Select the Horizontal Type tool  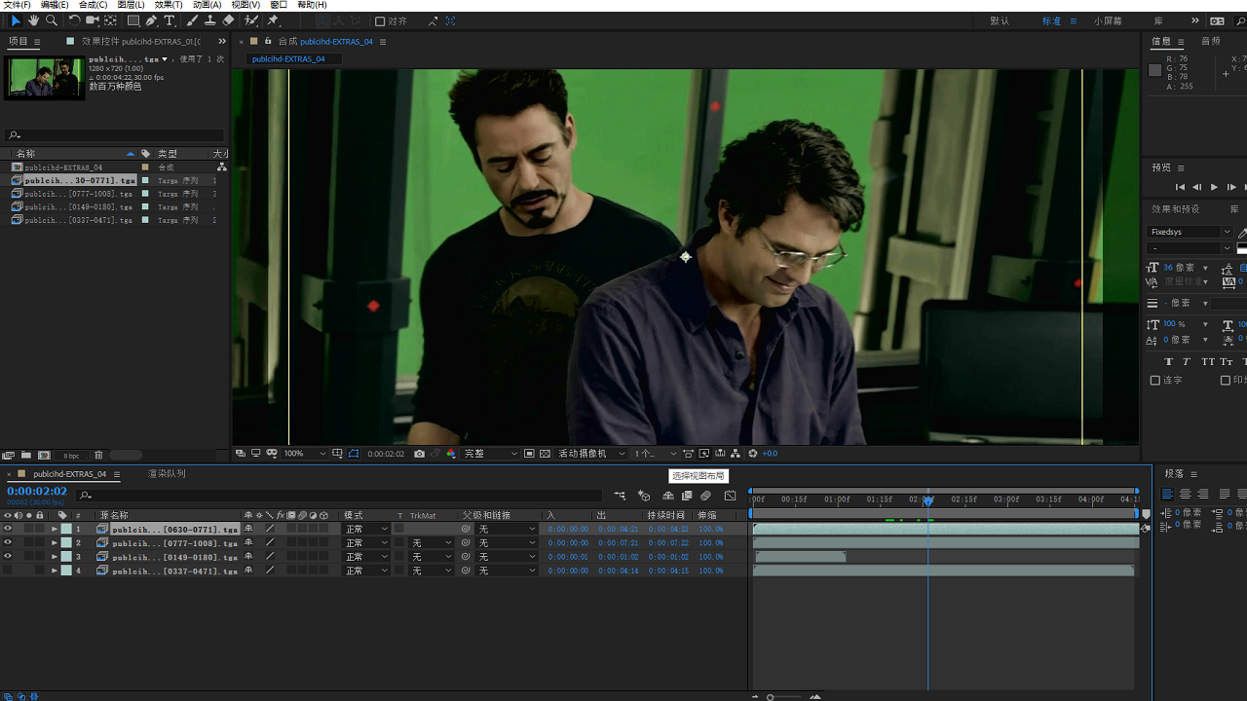[170, 20]
